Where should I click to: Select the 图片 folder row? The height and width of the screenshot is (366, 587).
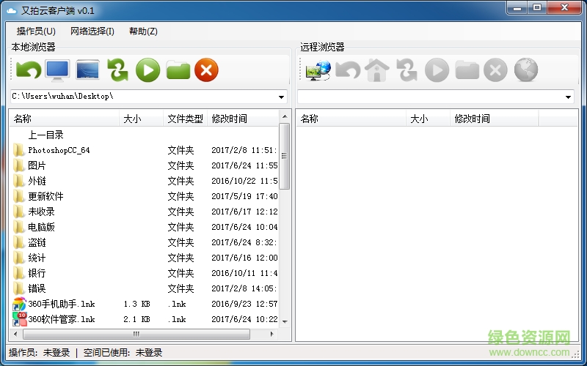145,165
